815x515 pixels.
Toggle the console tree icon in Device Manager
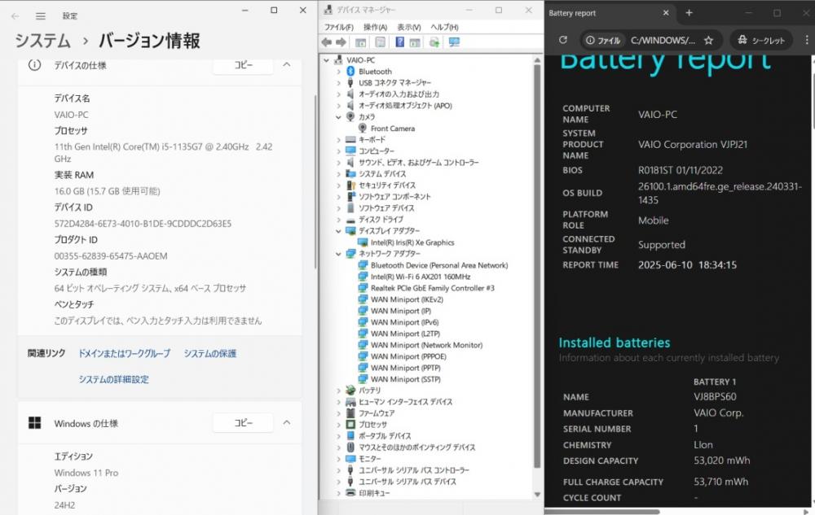click(360, 42)
